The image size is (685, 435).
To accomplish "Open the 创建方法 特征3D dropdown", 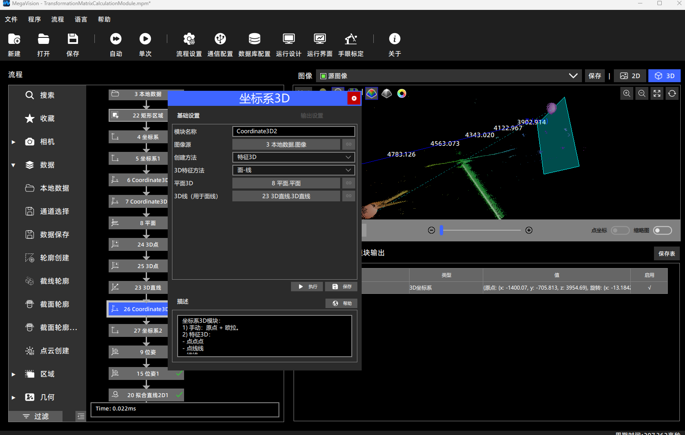I will click(294, 157).
